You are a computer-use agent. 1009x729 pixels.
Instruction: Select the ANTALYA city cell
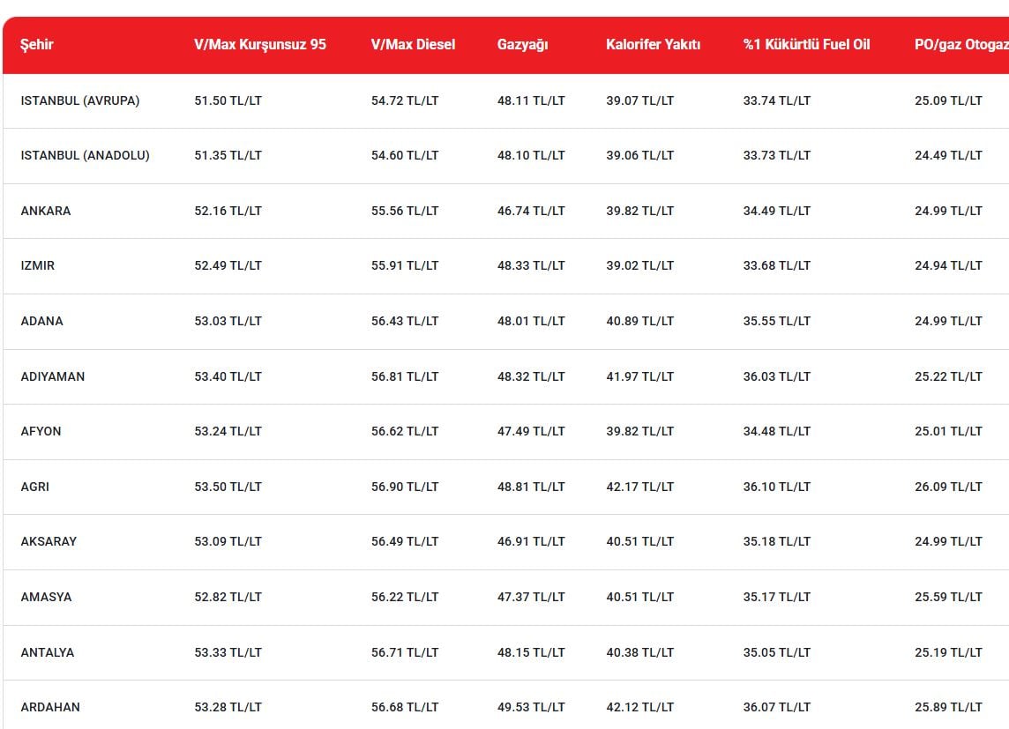(x=48, y=652)
